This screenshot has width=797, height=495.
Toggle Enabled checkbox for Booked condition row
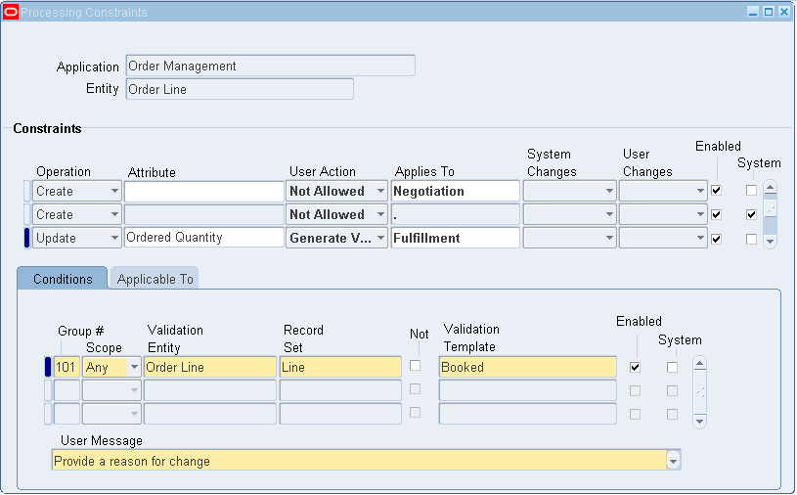635,367
